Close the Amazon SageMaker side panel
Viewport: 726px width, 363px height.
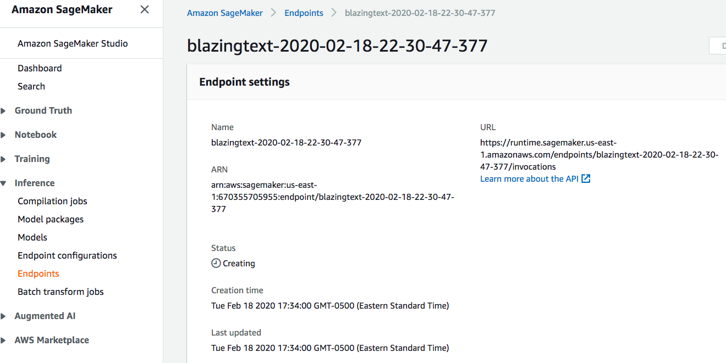(145, 9)
